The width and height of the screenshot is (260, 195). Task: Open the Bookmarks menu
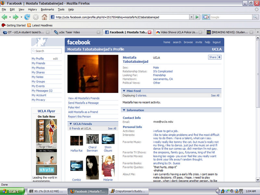tap(47, 9)
